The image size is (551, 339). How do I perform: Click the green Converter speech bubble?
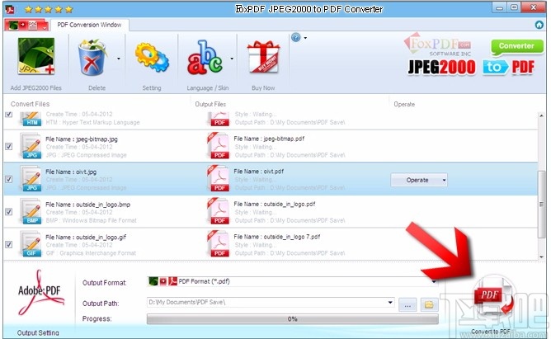tap(516, 47)
